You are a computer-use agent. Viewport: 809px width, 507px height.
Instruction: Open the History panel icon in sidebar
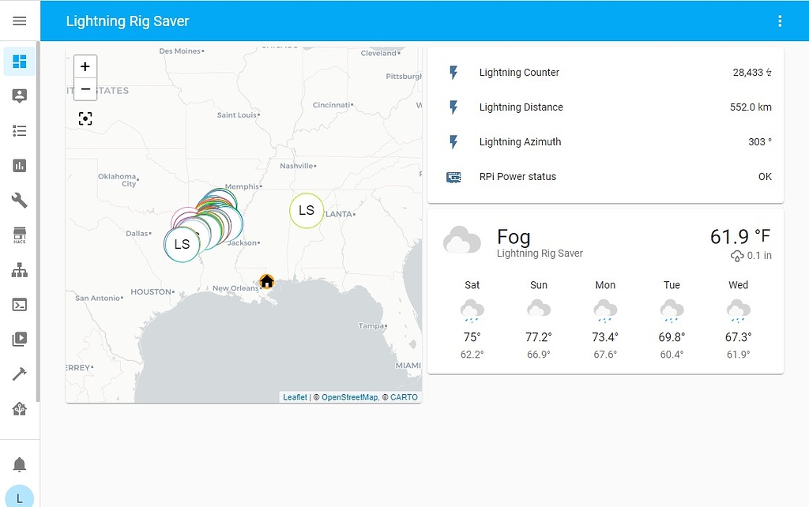[20, 165]
